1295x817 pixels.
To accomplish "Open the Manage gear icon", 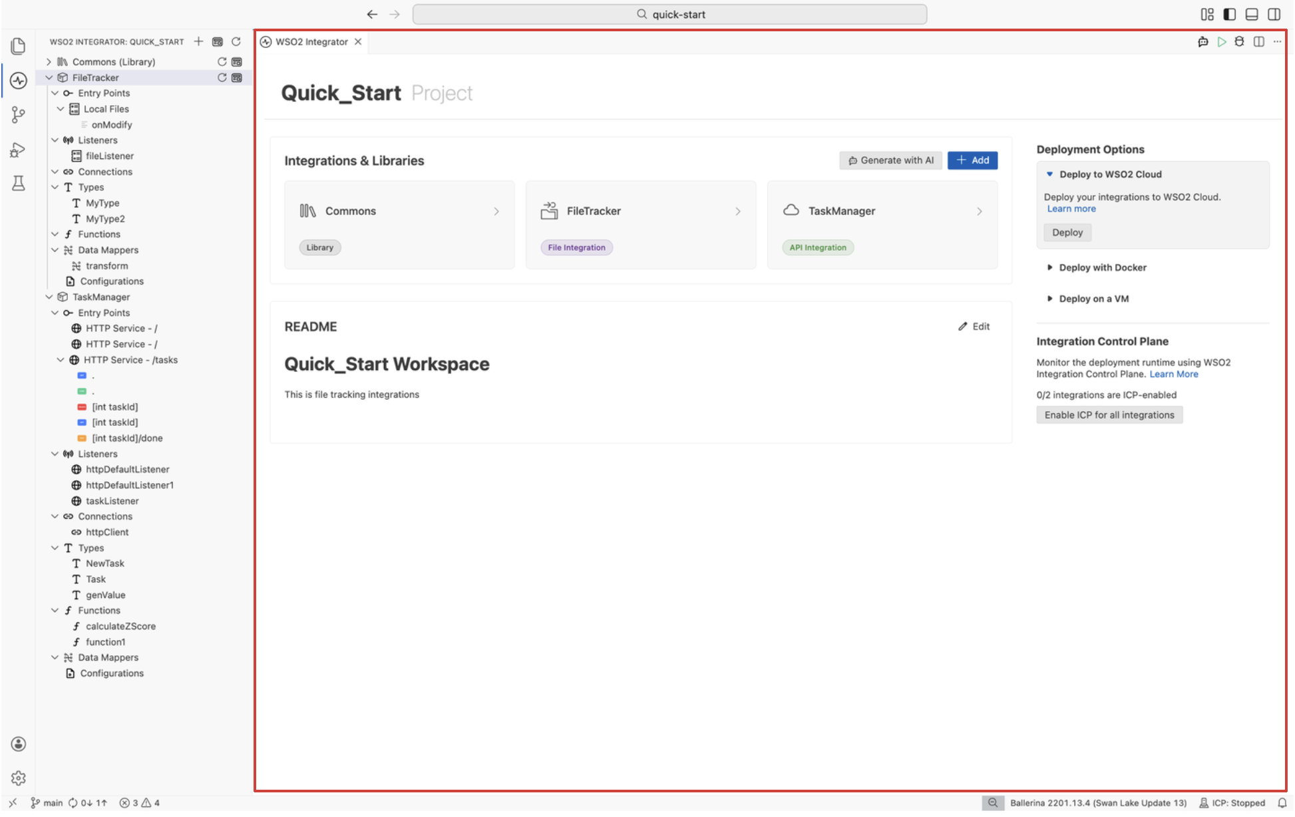I will pos(19,778).
